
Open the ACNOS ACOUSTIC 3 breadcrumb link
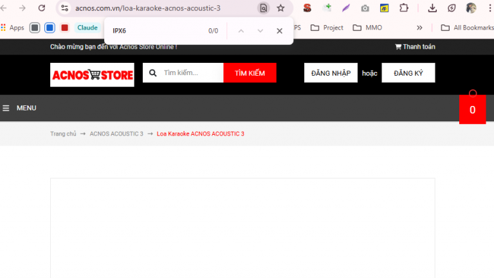(x=116, y=134)
